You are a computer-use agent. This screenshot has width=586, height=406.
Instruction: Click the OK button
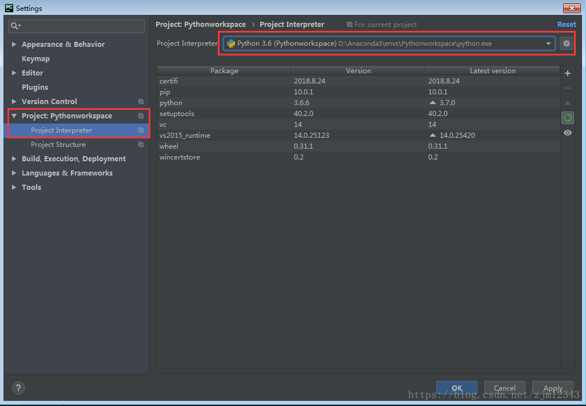[457, 388]
